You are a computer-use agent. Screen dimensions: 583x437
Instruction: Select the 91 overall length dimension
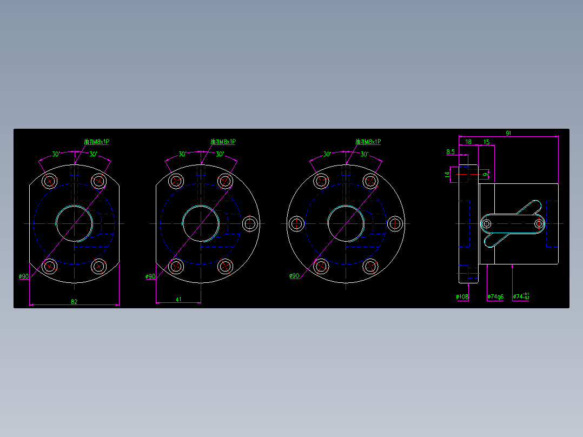tap(508, 134)
